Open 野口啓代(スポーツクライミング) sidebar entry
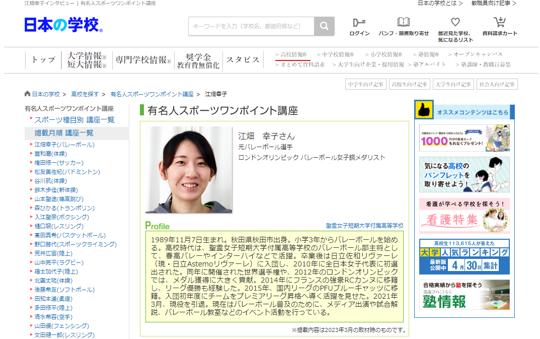 tap(75, 244)
